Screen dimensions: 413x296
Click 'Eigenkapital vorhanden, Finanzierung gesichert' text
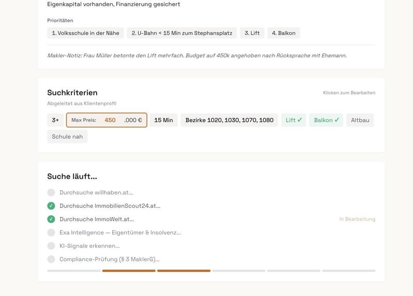114,4
